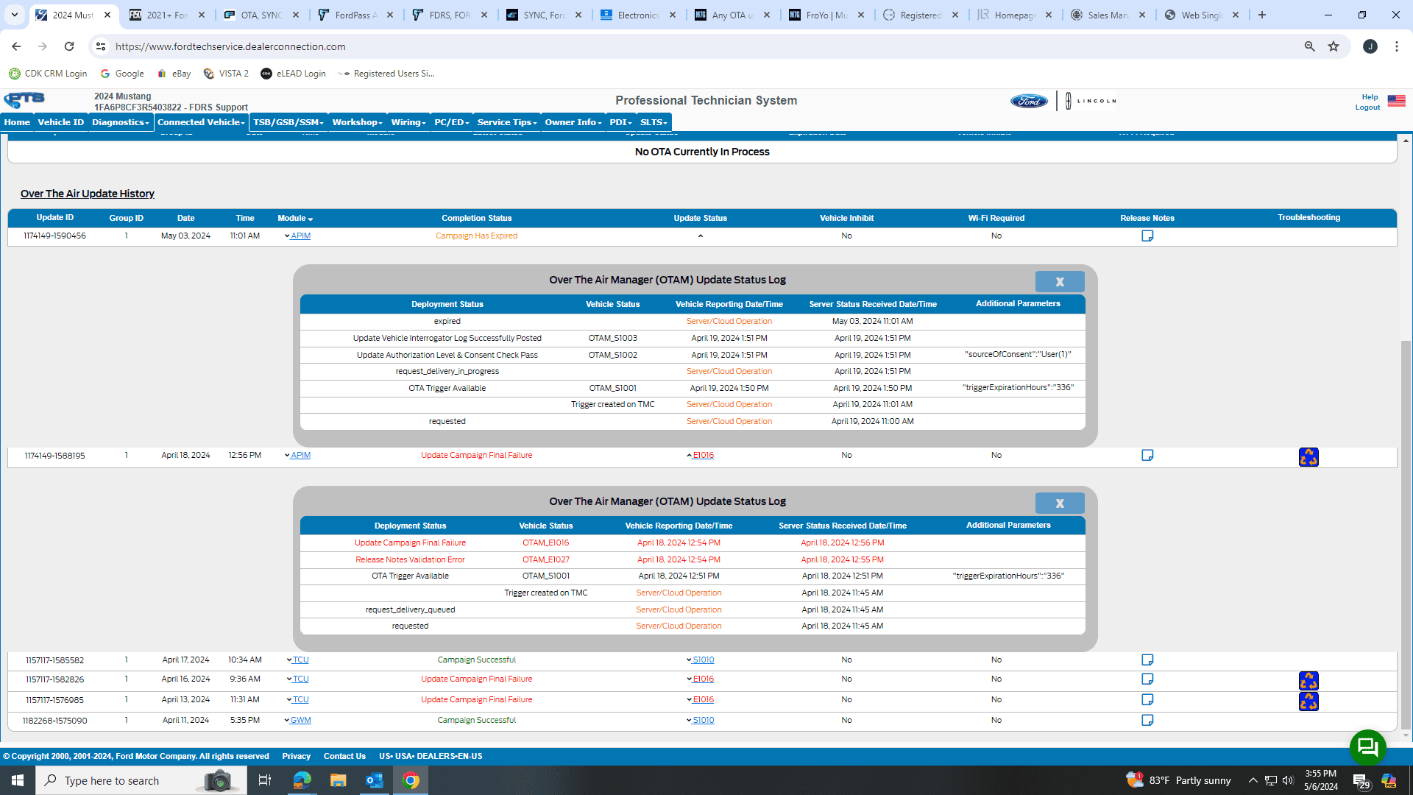
Task: Expand the Diagnostics menu
Action: (121, 122)
